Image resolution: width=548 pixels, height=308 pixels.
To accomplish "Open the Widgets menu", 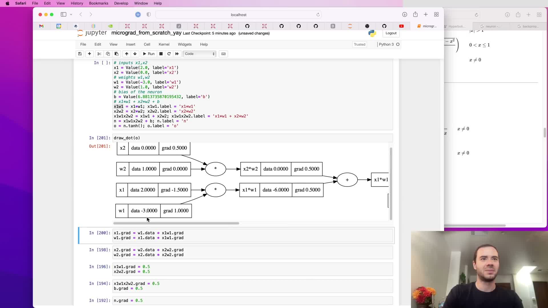I will pyautogui.click(x=184, y=44).
